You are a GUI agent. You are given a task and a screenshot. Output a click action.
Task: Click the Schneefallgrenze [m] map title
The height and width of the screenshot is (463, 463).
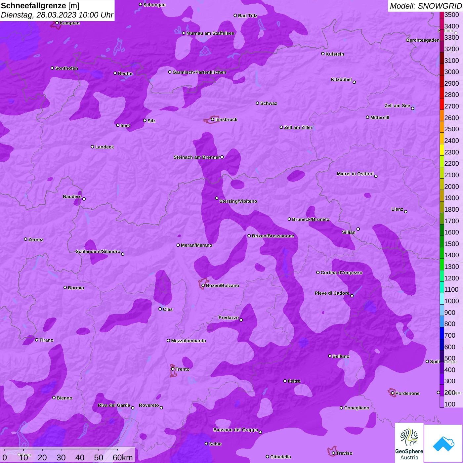(x=40, y=6)
